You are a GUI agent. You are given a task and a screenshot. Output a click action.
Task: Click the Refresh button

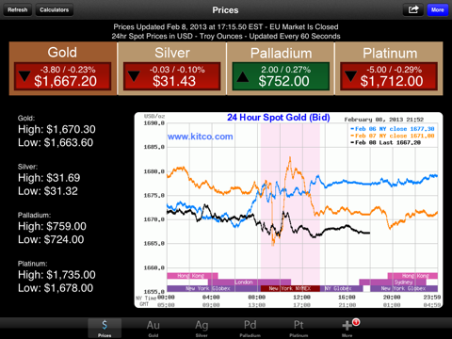pos(18,9)
